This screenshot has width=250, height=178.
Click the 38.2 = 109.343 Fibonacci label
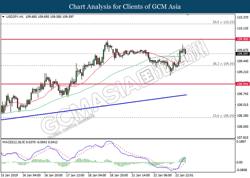[x=224, y=64]
